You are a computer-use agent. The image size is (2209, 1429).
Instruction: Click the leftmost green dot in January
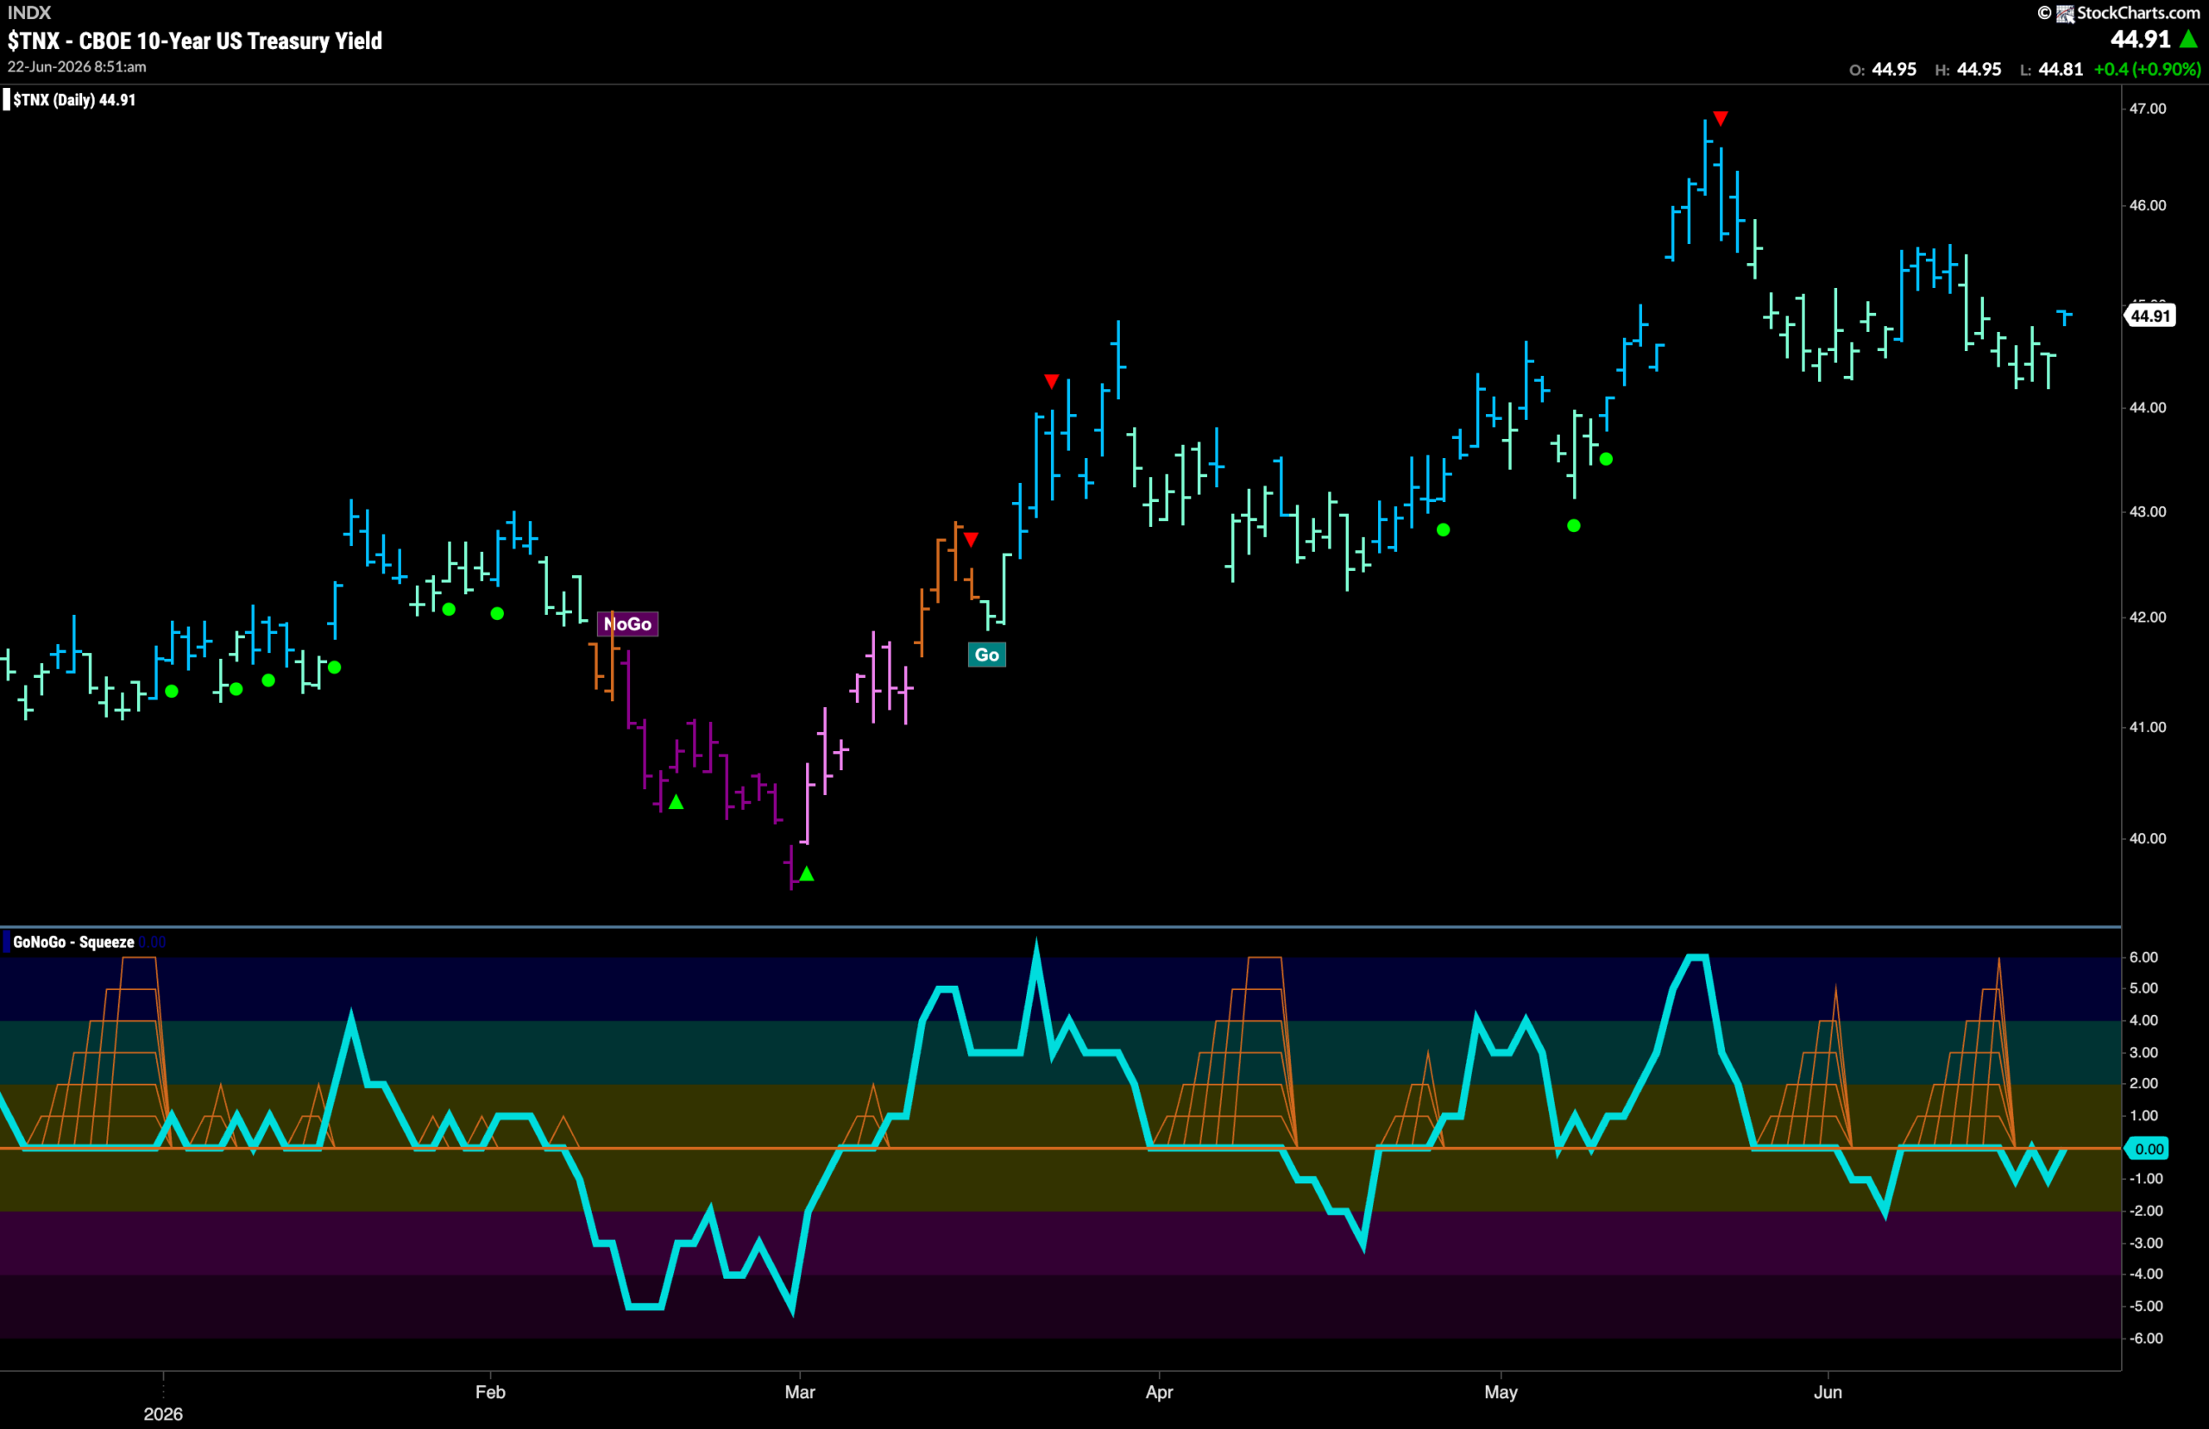click(x=172, y=692)
